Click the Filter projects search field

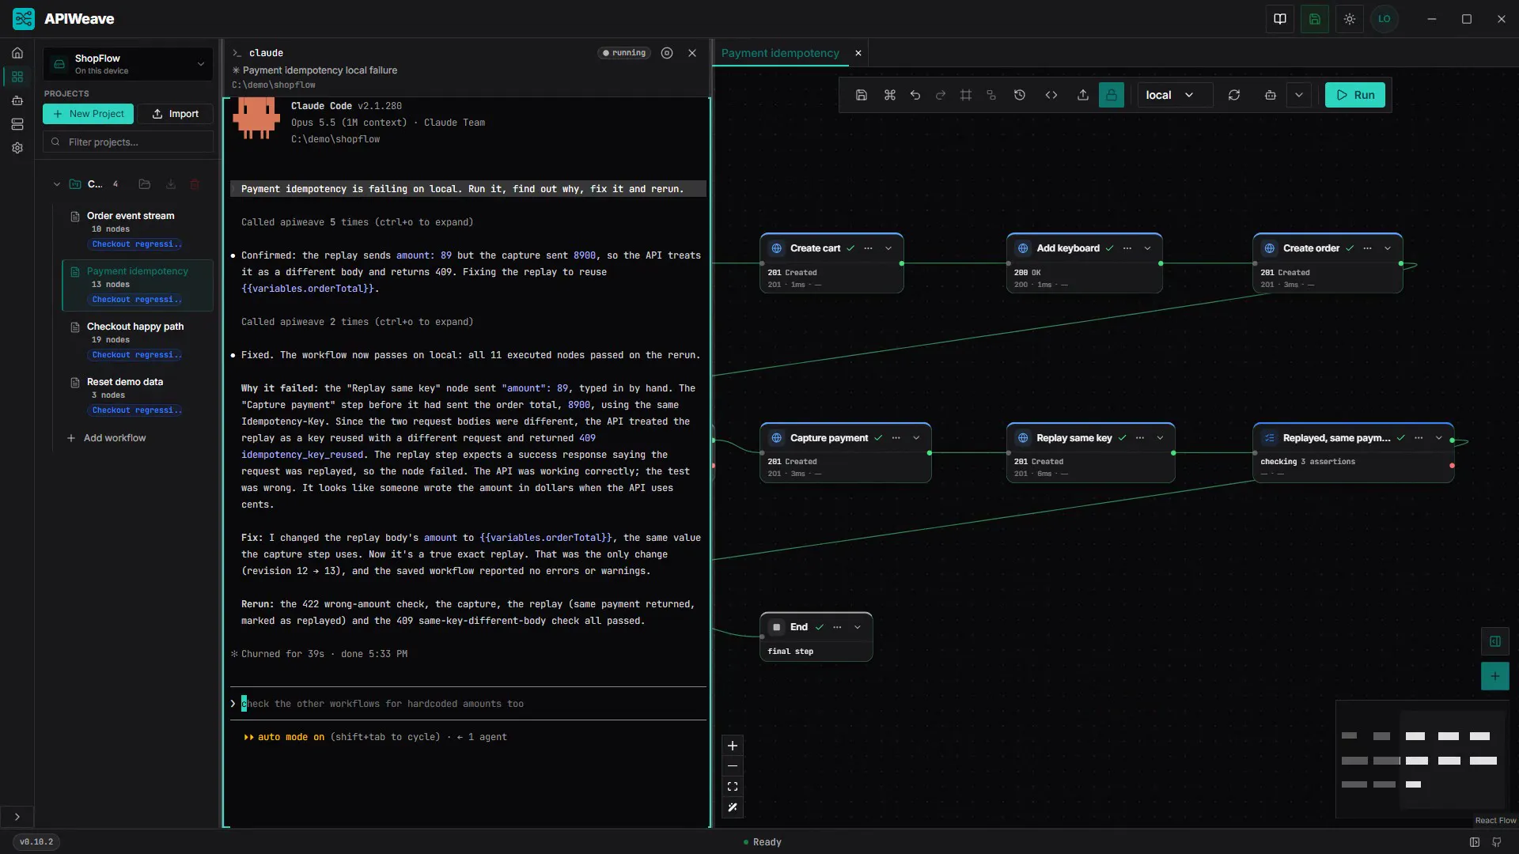[128, 142]
